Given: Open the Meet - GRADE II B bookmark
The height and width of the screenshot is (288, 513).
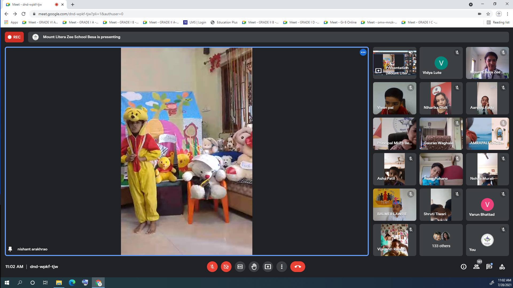Looking at the screenshot, I should tap(260, 22).
